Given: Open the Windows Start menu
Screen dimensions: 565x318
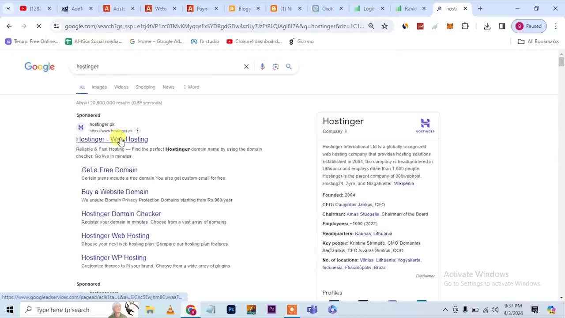Looking at the screenshot, I should [10, 310].
